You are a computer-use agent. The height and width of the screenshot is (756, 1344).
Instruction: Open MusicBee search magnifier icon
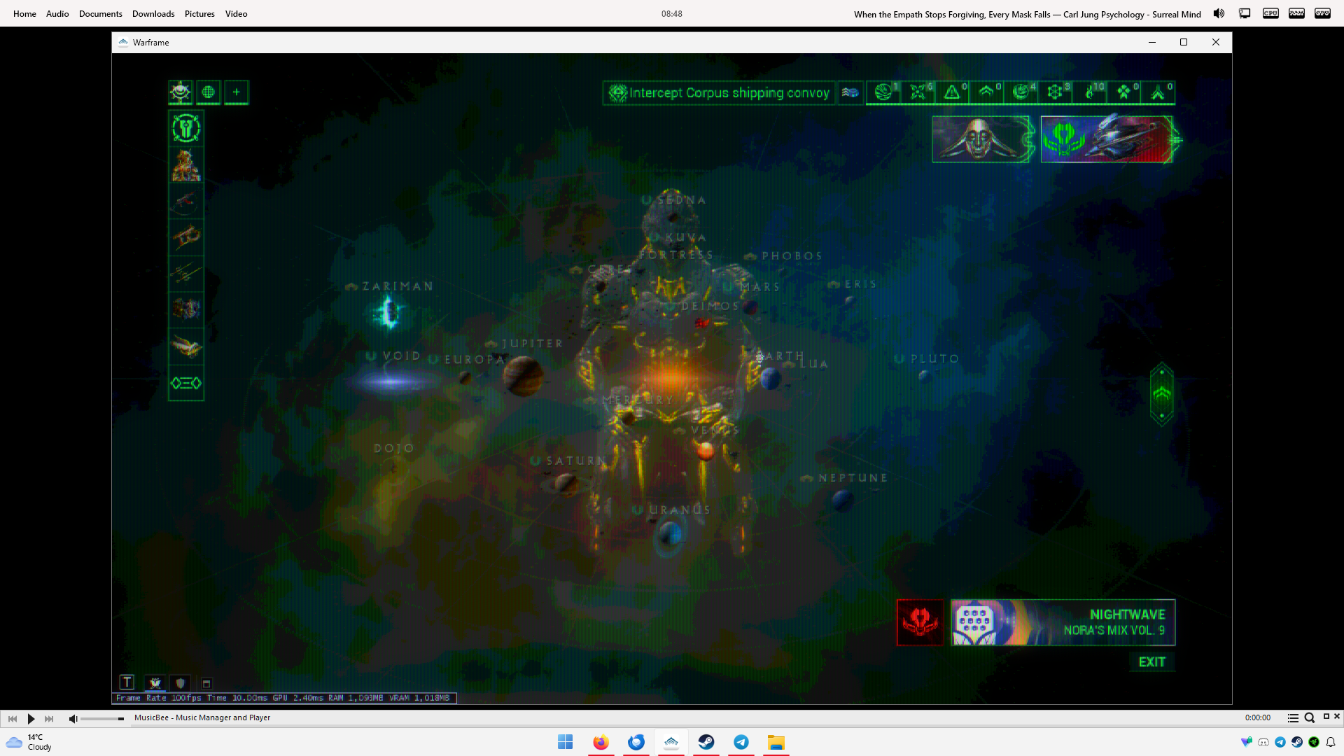click(x=1309, y=718)
